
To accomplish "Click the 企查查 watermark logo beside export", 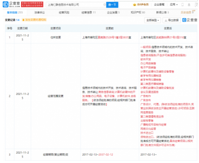I will (x=190, y=20).
